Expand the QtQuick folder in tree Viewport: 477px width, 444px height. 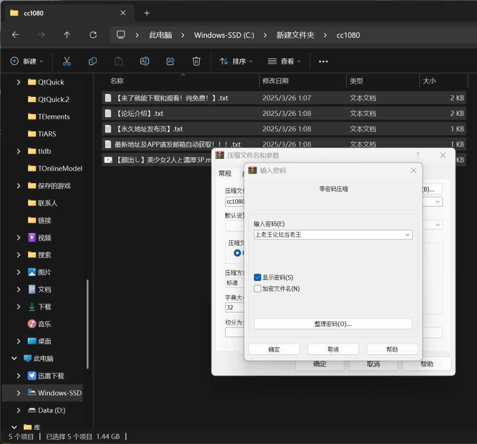point(19,82)
